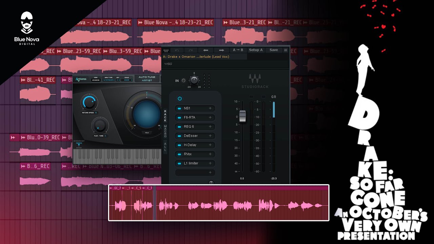Click the GR gain reduction meter
The image size is (434, 244).
pos(274,136)
